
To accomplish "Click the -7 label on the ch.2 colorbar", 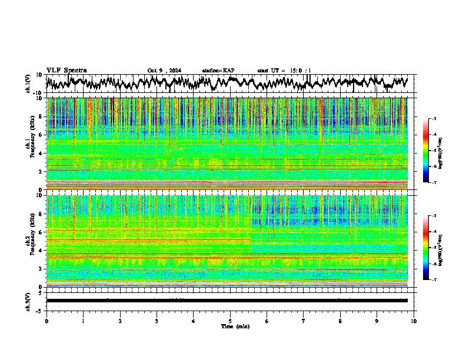I will [x=434, y=279].
